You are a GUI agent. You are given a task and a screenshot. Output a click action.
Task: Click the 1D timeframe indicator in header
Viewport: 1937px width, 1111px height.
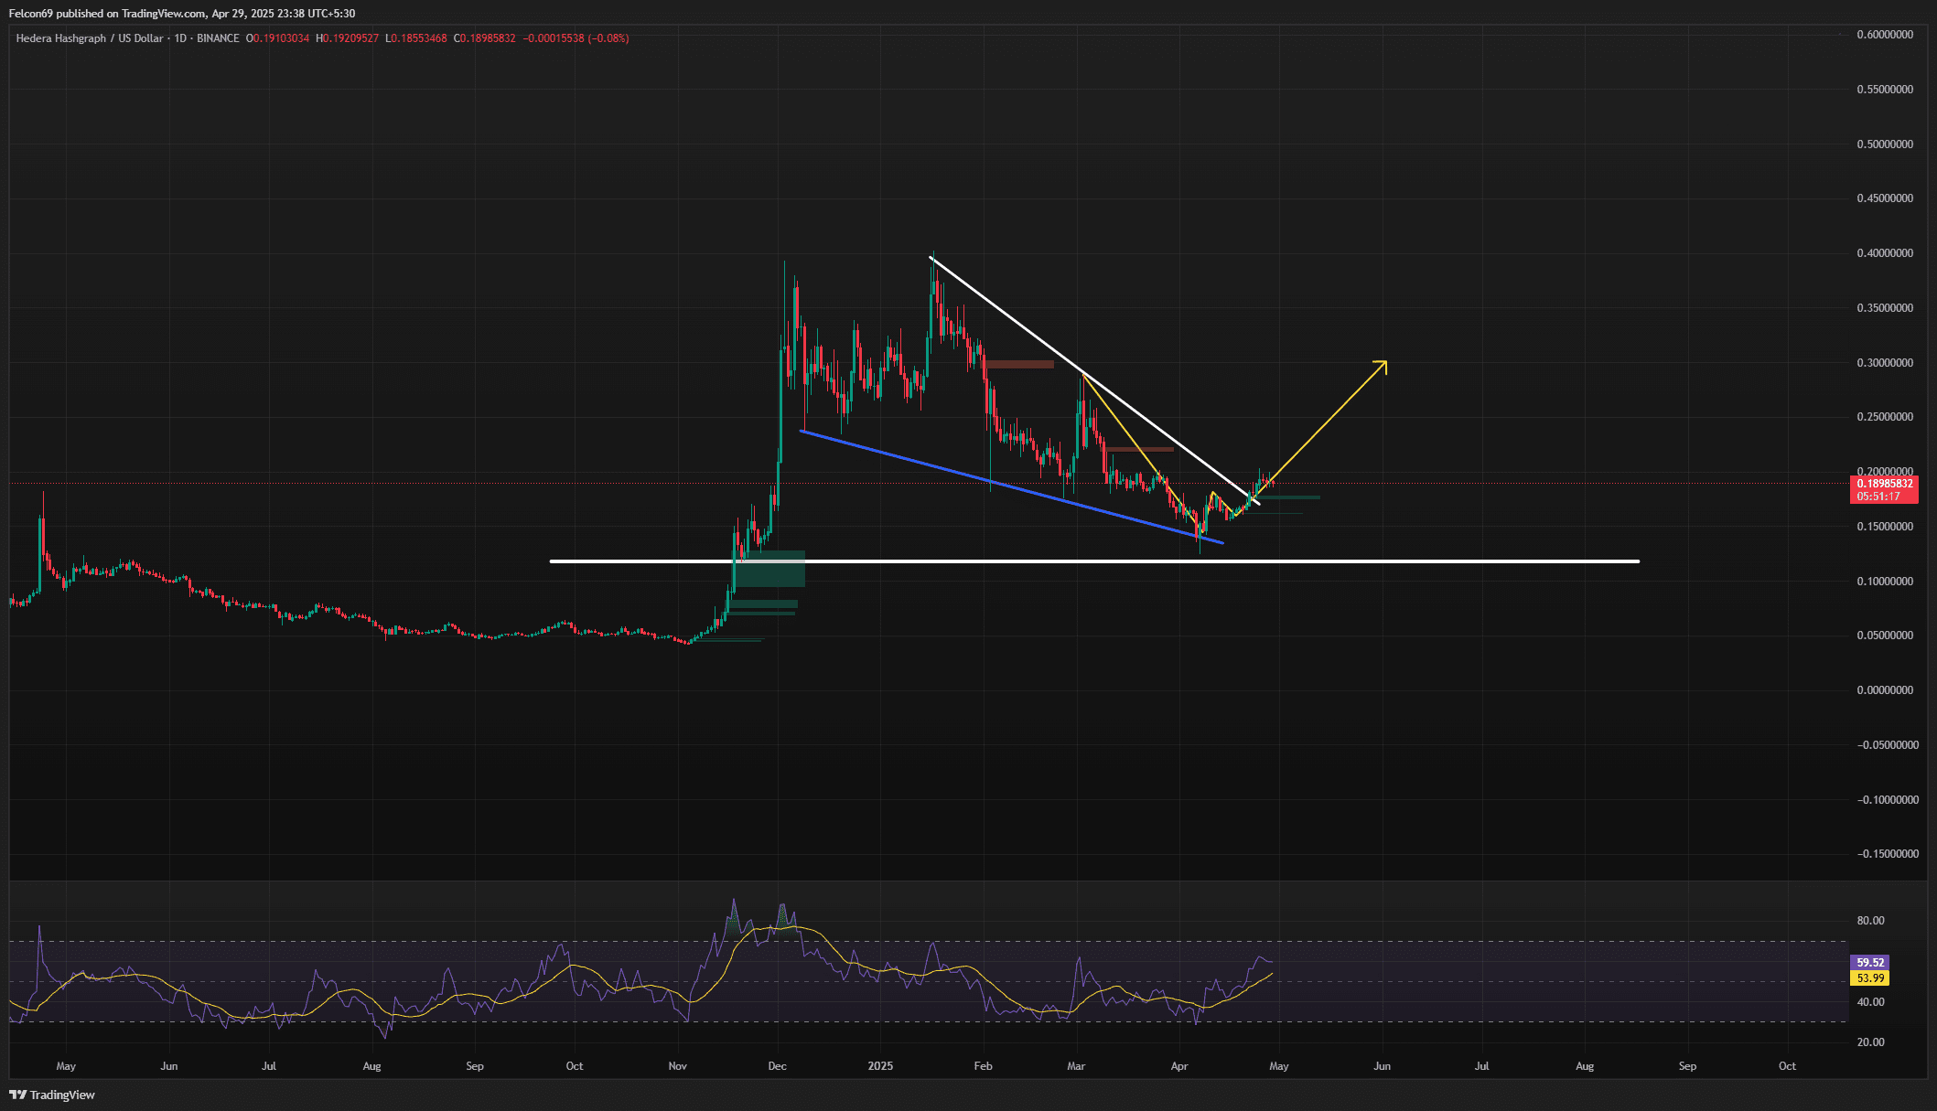pos(180,38)
